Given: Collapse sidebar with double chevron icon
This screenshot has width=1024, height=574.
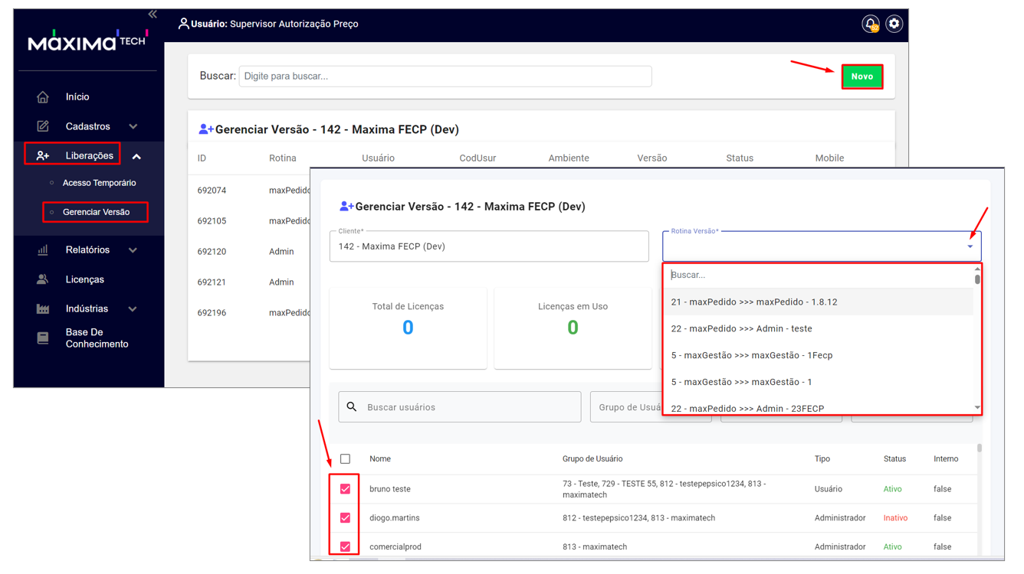Looking at the screenshot, I should click(153, 14).
